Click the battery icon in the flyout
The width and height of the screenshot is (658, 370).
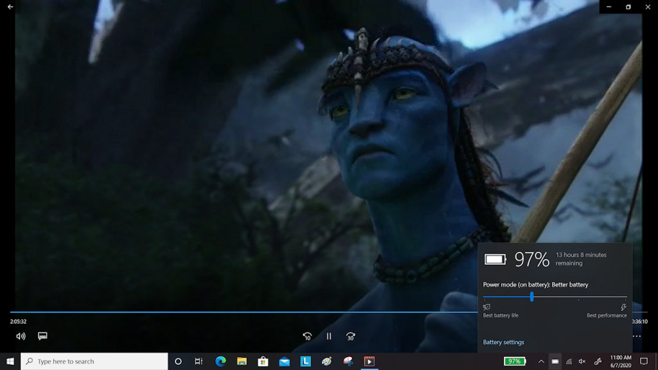tap(495, 260)
